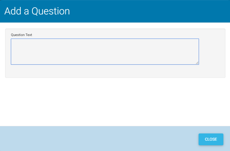
Task: Click the word "Add" in the header
Action: point(11,11)
